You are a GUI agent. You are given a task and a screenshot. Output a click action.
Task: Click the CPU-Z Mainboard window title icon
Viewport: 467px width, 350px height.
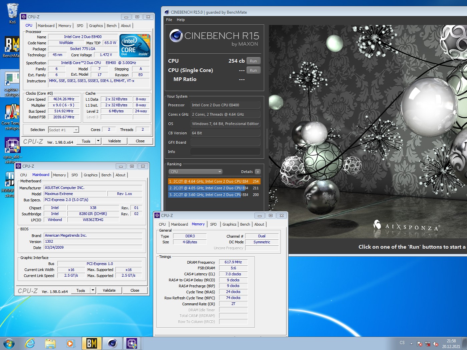tap(18, 166)
